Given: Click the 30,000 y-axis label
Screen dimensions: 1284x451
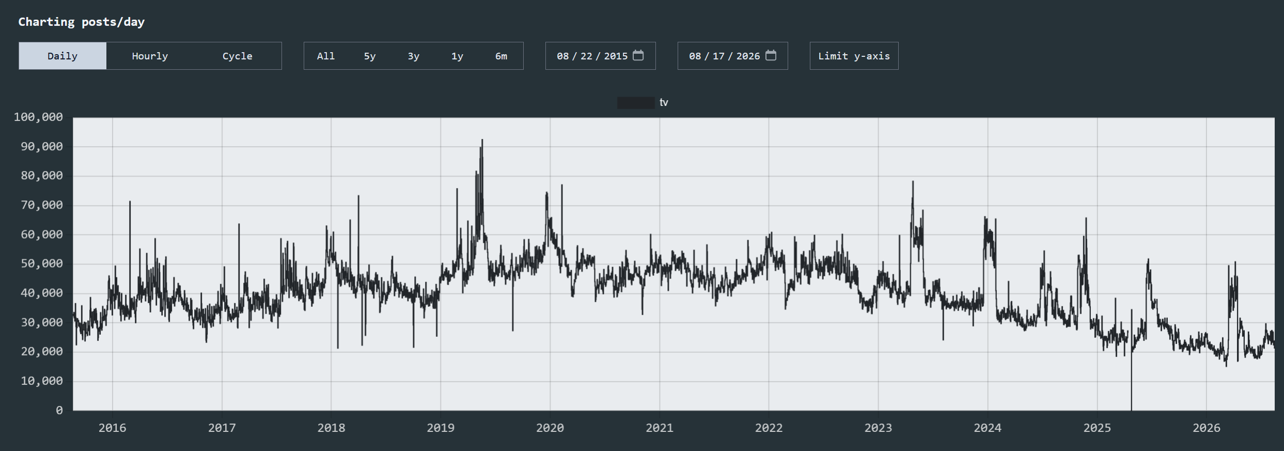Looking at the screenshot, I should (x=42, y=322).
